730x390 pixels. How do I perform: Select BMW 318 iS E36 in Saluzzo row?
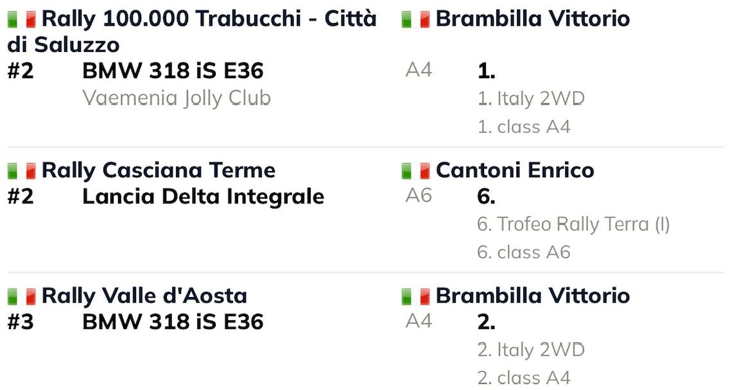173,71
